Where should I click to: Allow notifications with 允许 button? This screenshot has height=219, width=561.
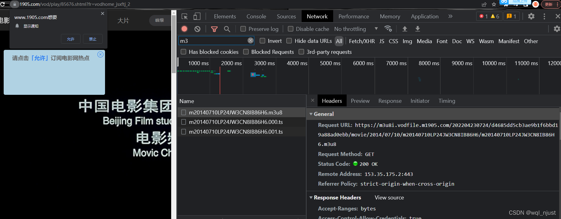point(71,39)
